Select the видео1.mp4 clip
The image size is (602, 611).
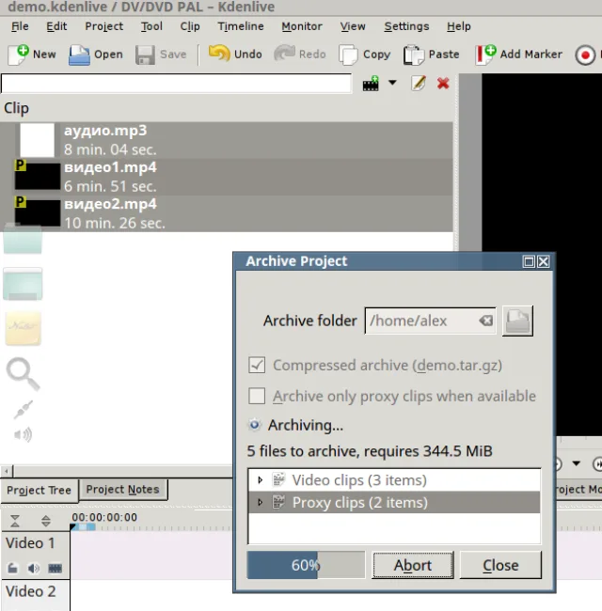[226, 177]
